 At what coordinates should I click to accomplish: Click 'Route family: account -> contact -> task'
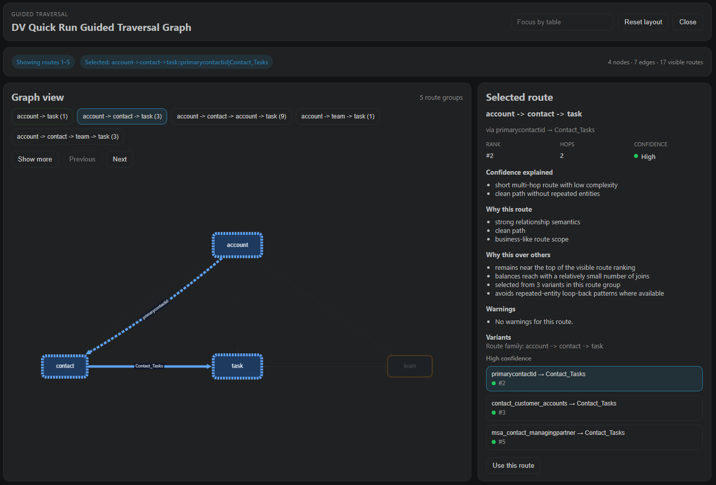coord(544,346)
